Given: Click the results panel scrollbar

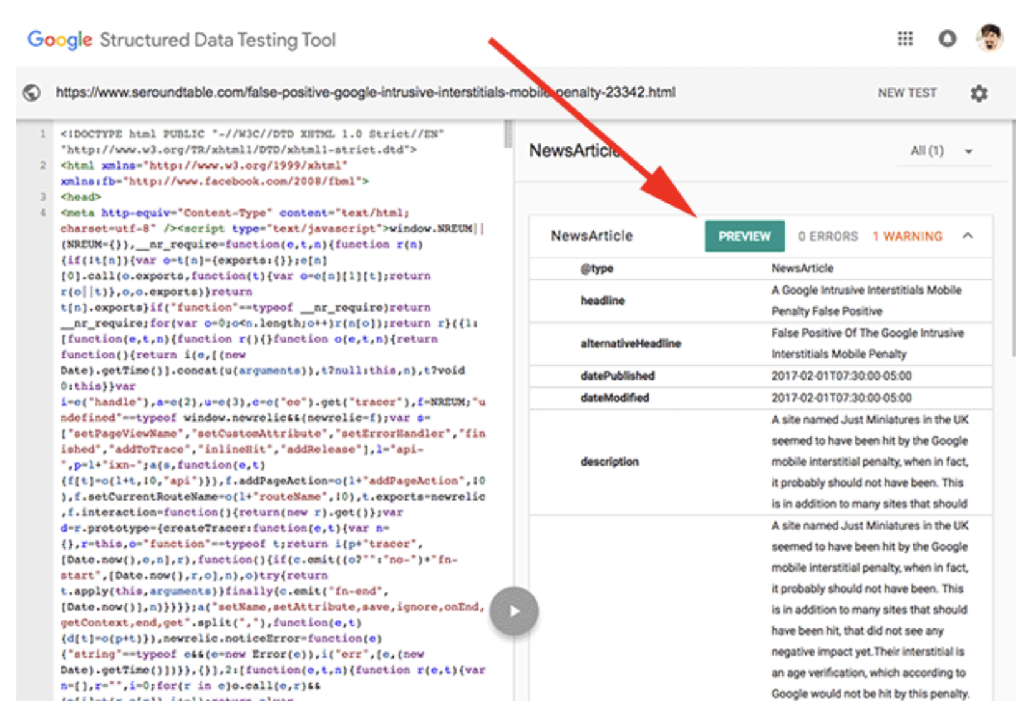Looking at the screenshot, I should tap(1014, 239).
